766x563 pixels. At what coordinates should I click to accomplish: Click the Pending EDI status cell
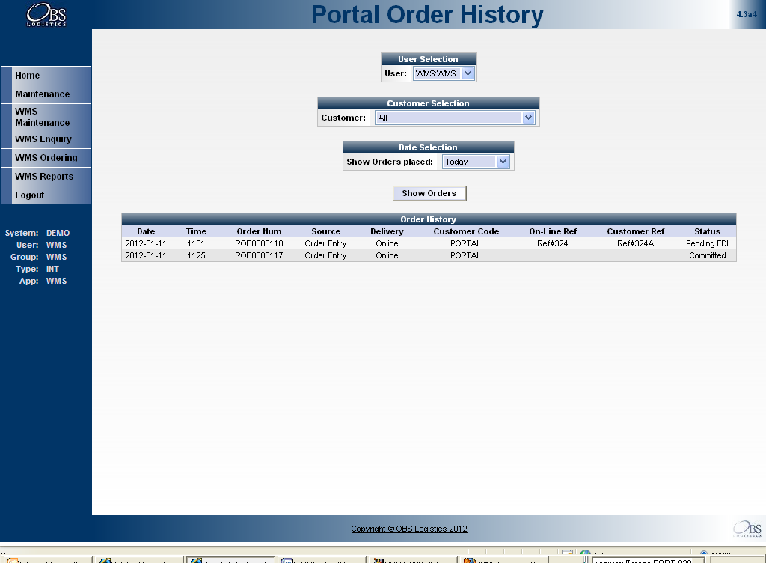(708, 243)
